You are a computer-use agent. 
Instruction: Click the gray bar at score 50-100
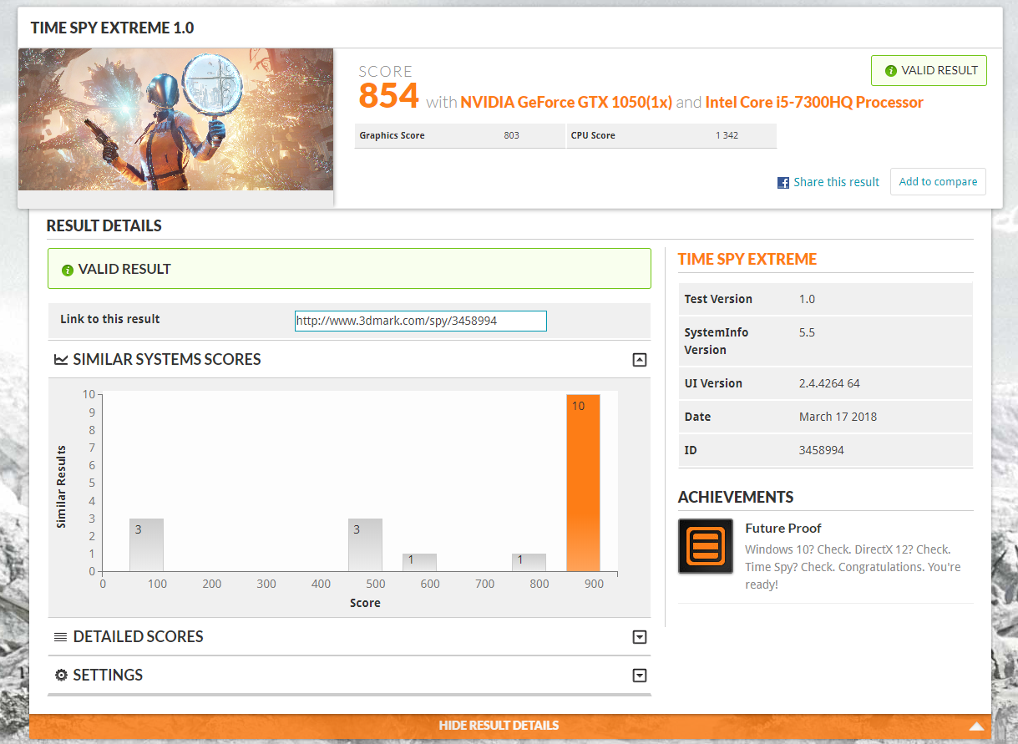pyautogui.click(x=146, y=544)
